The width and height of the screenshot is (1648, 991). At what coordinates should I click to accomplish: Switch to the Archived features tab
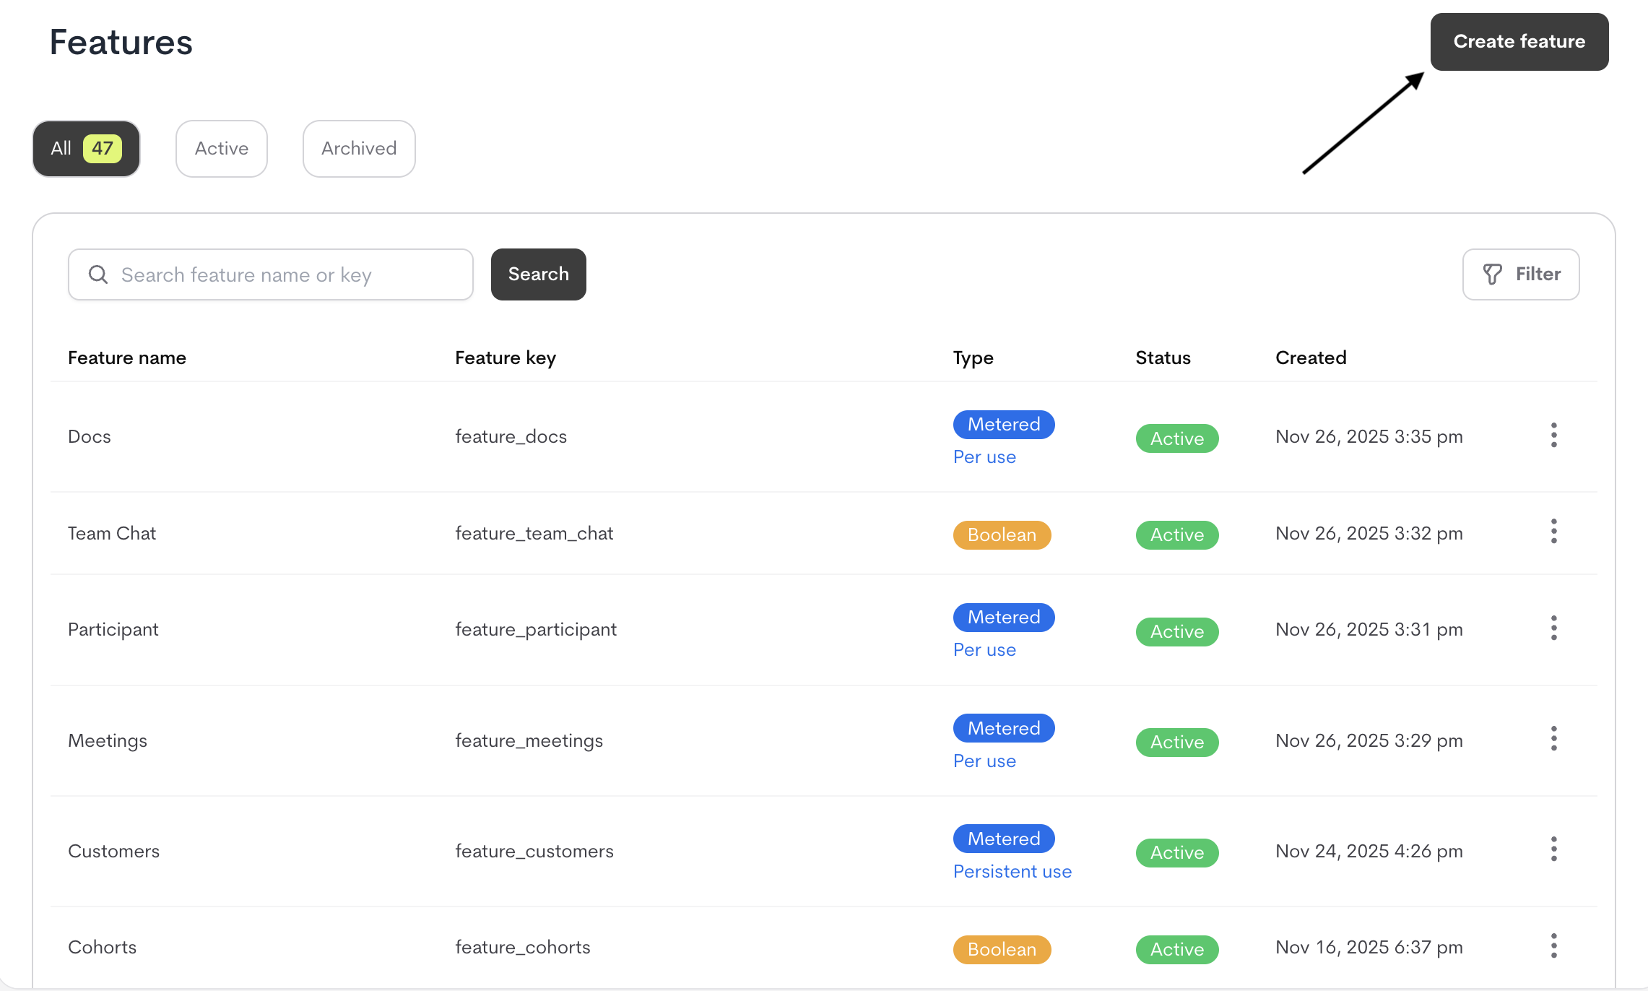click(358, 148)
